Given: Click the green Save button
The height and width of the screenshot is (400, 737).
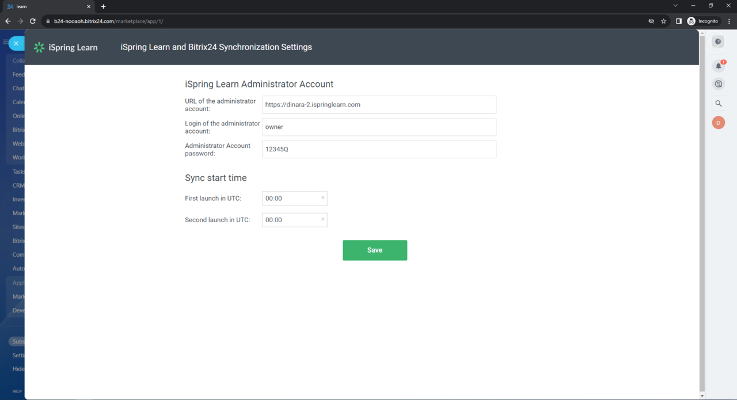Looking at the screenshot, I should pyautogui.click(x=375, y=250).
